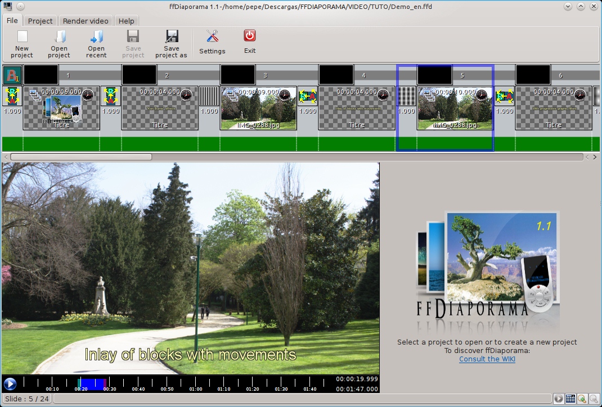Click the black background box of slide 6
Image resolution: width=602 pixels, height=407 pixels.
[x=533, y=75]
